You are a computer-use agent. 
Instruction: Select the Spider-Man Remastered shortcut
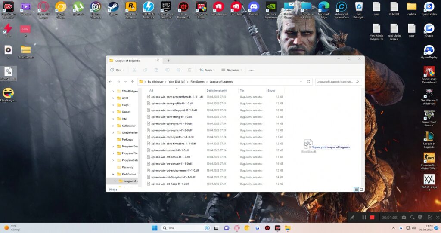429,75
